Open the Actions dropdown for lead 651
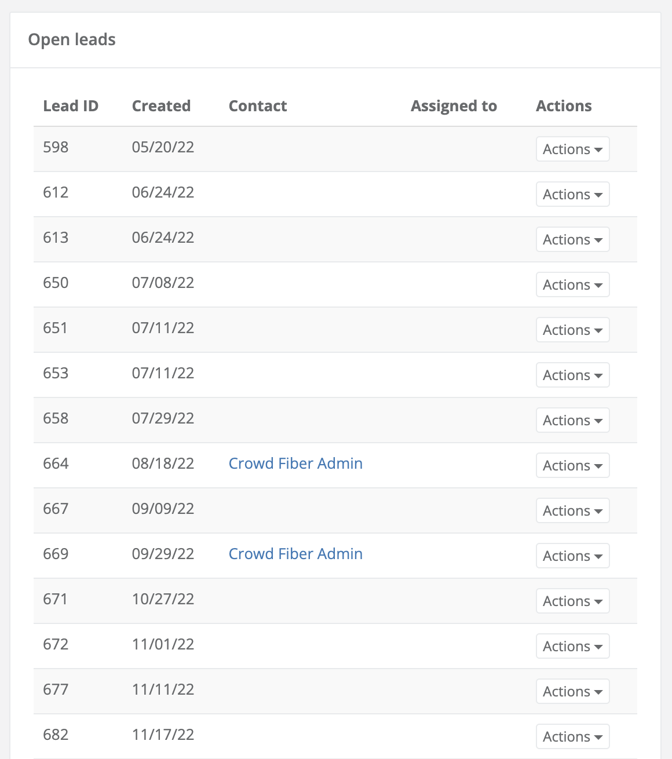The width and height of the screenshot is (672, 759). 572,330
